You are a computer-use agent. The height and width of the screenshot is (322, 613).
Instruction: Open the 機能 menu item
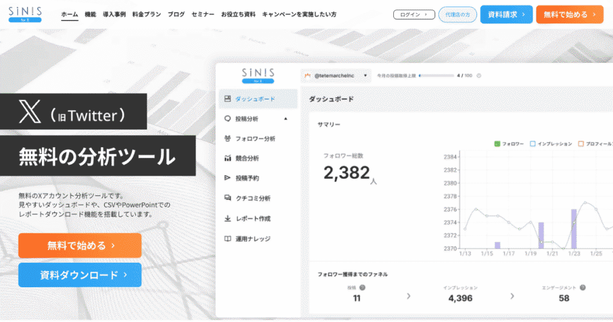pos(90,14)
